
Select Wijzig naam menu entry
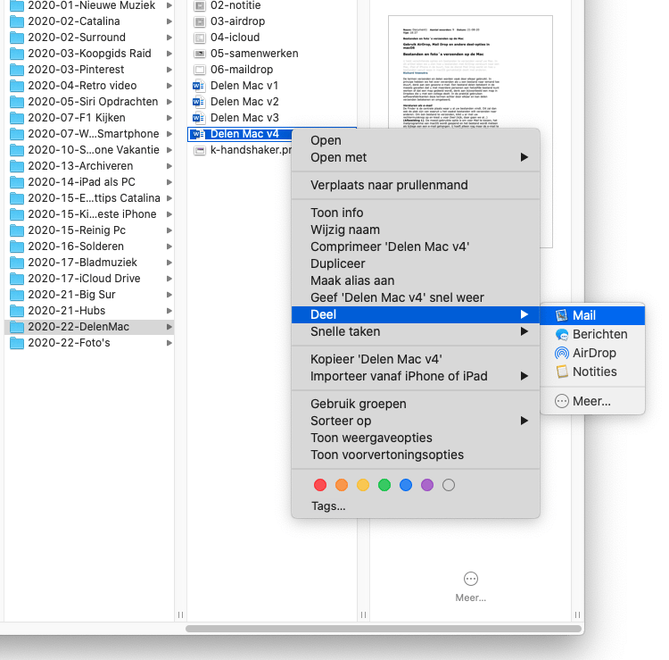pyautogui.click(x=416, y=230)
